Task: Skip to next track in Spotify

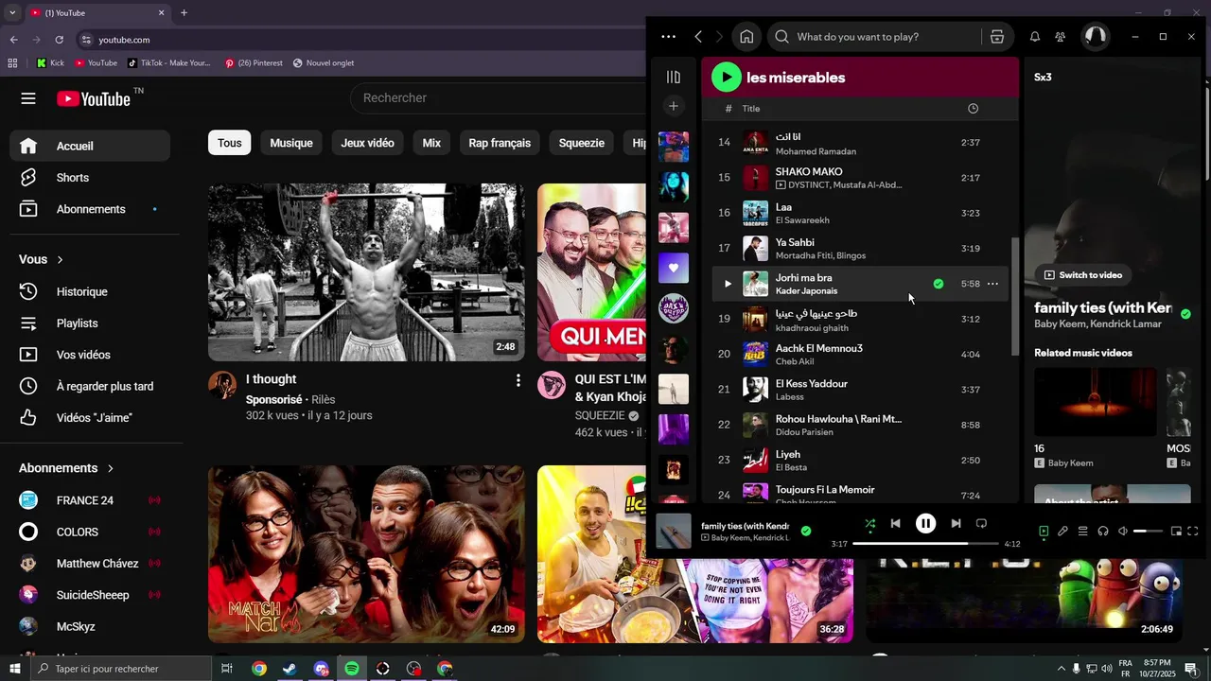Action: [956, 523]
